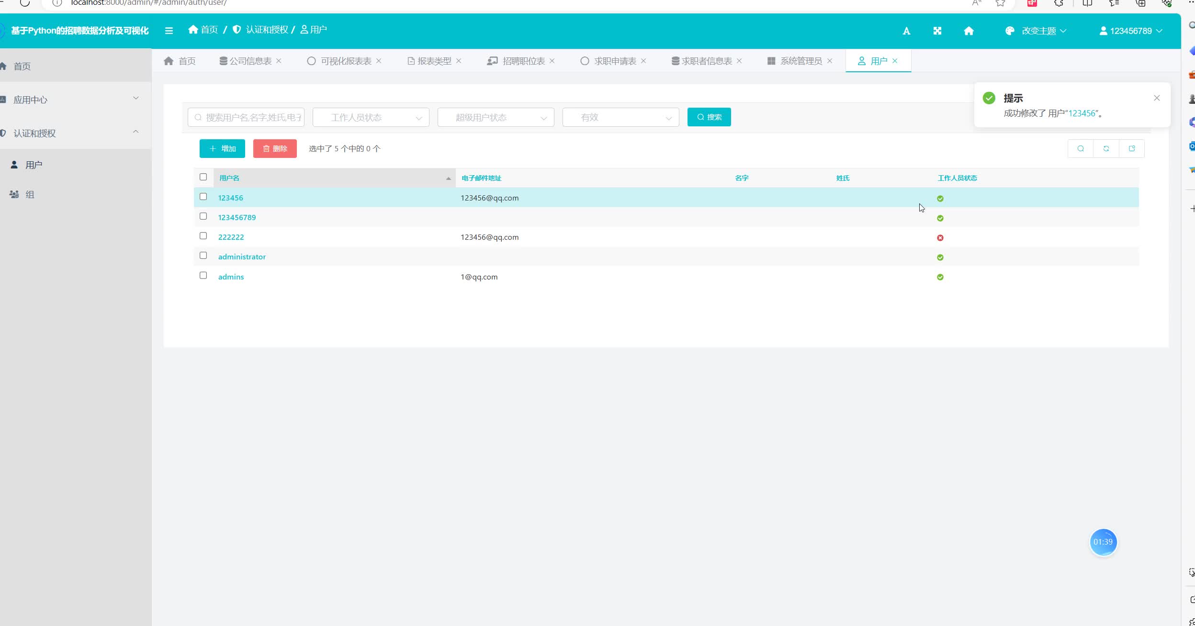
Task: Open user link 222222
Action: 231,237
